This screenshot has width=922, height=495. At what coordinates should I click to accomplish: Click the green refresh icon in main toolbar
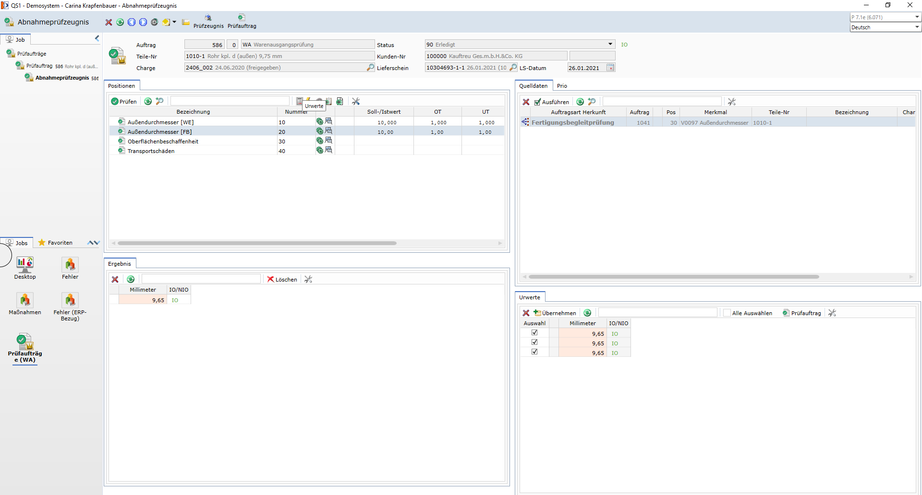pos(120,22)
